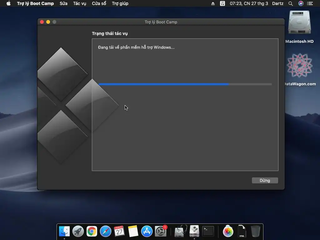Click the Trợ lý Boot Camp window title

tap(161, 22)
